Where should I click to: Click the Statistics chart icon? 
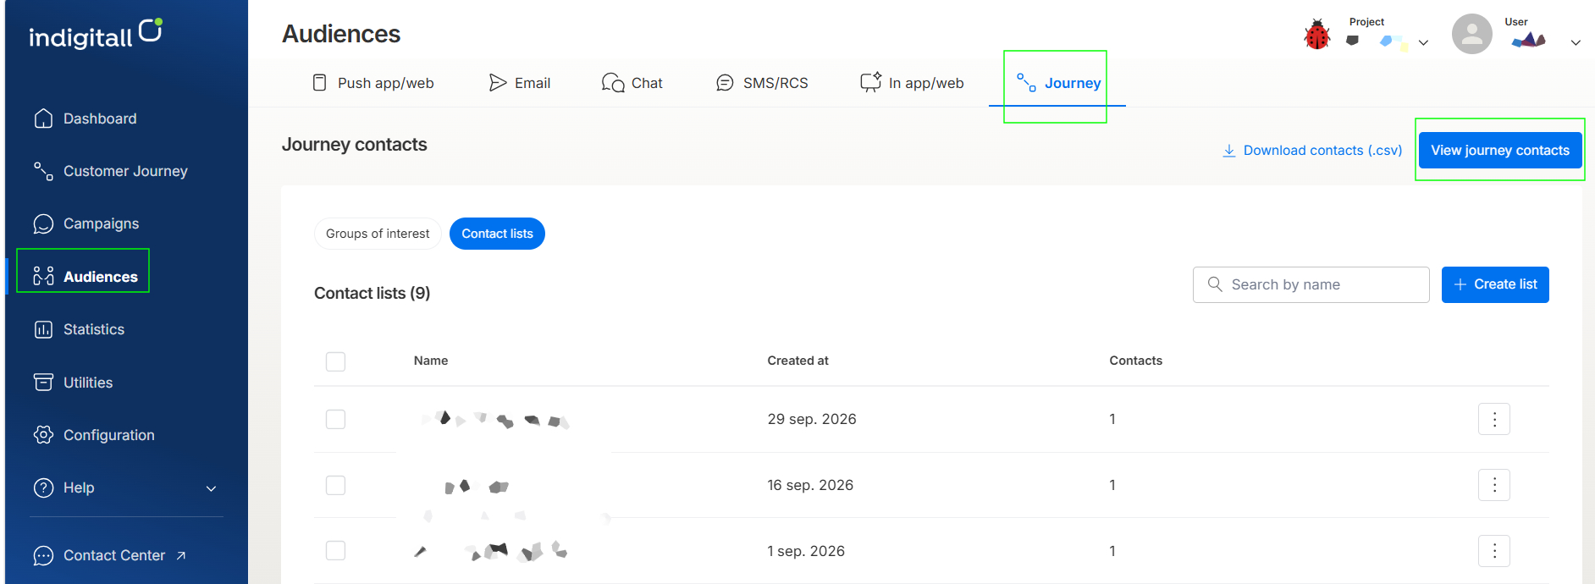(x=43, y=329)
